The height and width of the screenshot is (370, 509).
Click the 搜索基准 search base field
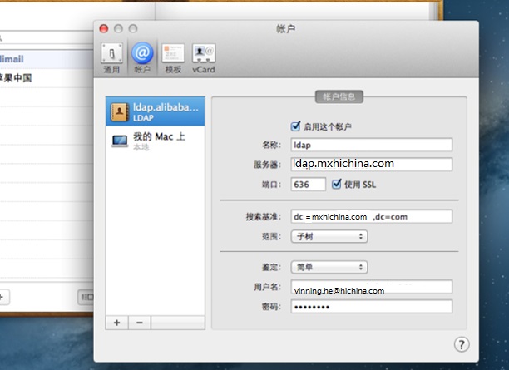pos(371,216)
